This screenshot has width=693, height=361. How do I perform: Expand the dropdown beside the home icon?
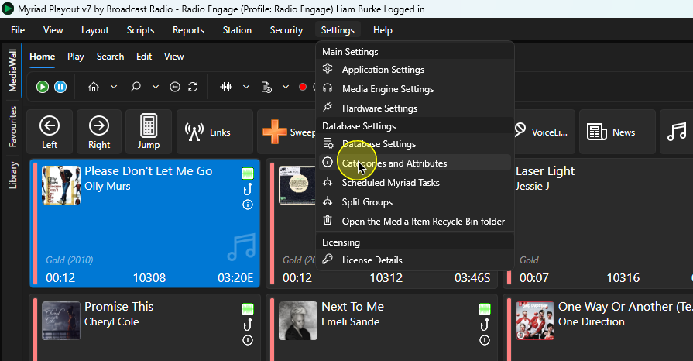click(114, 87)
